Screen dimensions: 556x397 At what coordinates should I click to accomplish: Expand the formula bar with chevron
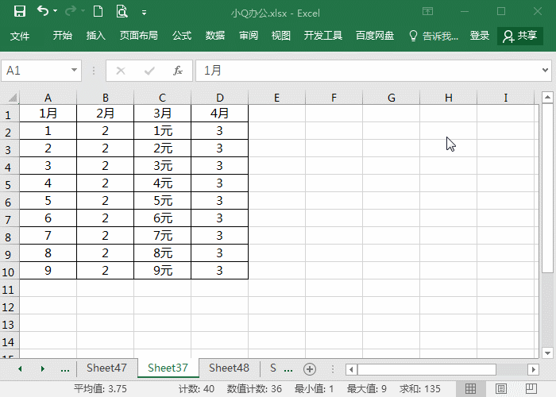546,70
